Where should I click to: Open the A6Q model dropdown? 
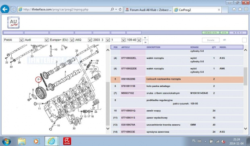pos(83,40)
